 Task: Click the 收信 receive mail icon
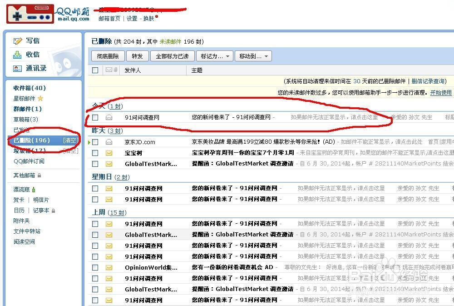[x=17, y=55]
